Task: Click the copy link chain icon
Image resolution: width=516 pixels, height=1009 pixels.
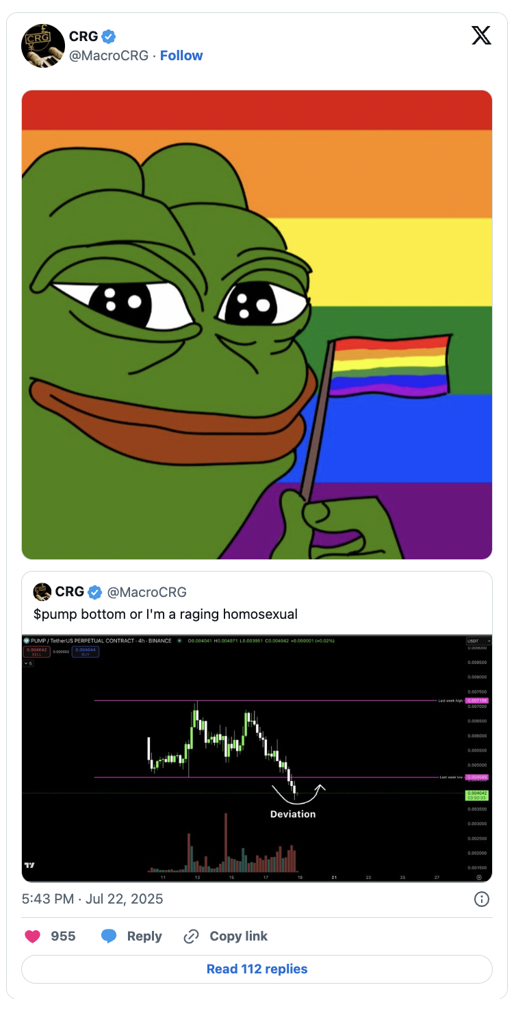Action: pos(192,936)
